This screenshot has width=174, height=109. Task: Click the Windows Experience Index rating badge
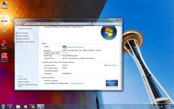(64, 47)
